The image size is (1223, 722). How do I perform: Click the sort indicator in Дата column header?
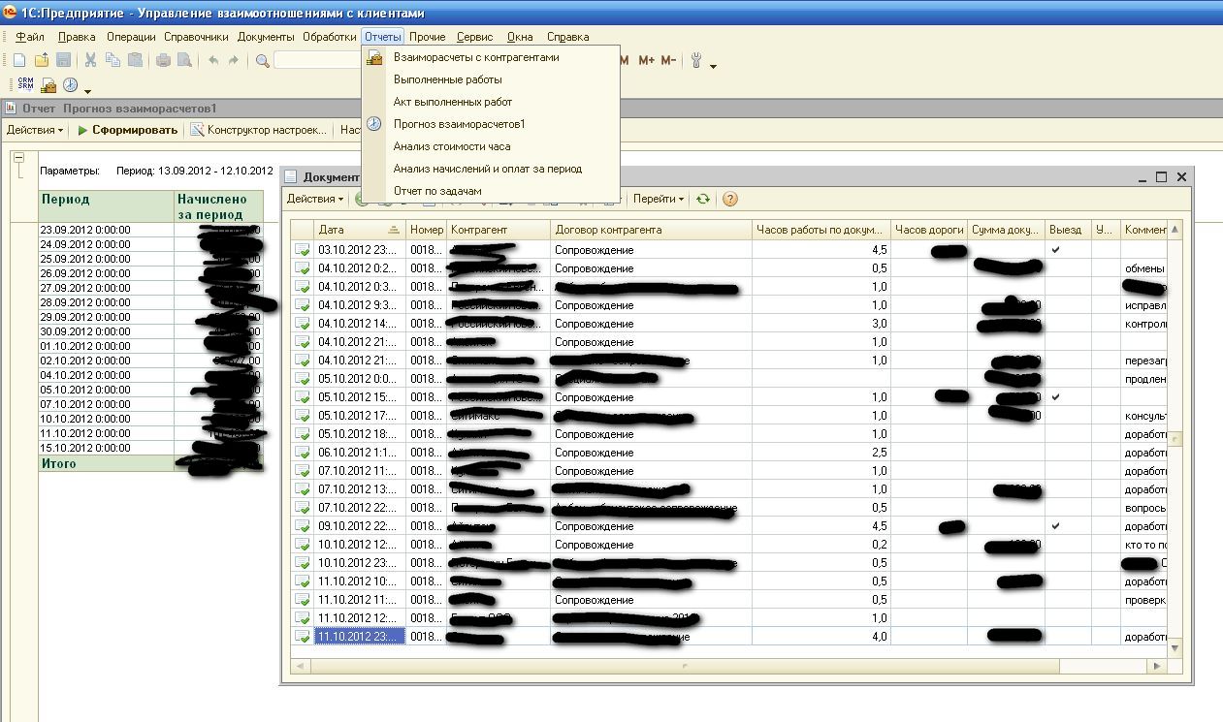393,230
